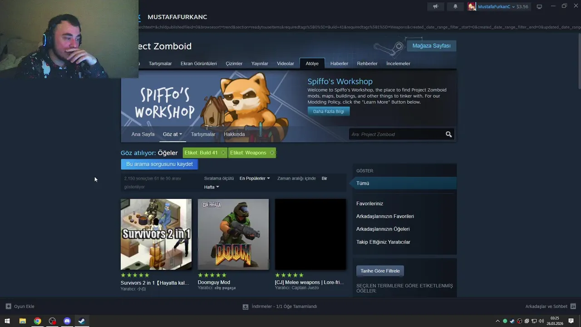Click the OBS tray icon

(x=520, y=322)
